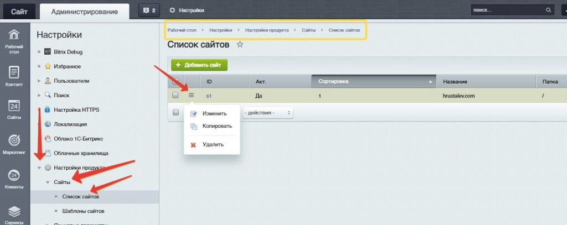Click the red Удалить cross icon
Viewport: 567px width, 225px height.
[193, 145]
